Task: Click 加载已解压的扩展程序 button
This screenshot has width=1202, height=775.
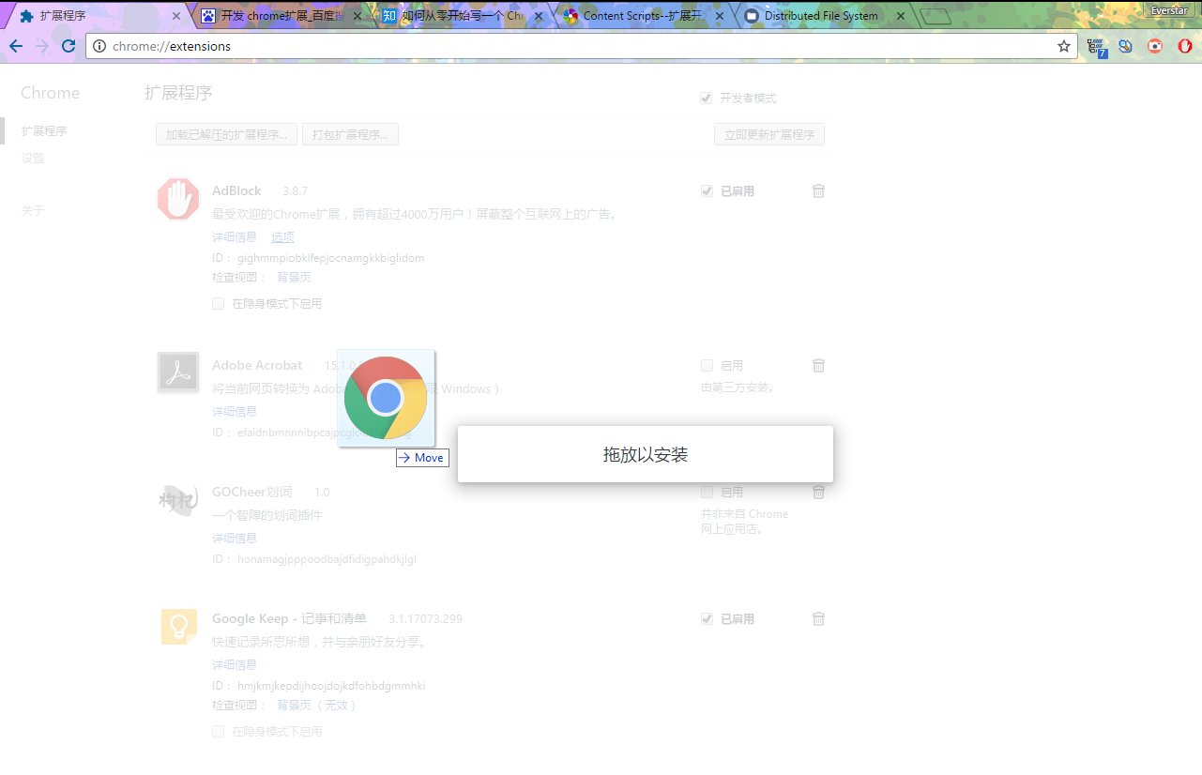Action: pyautogui.click(x=227, y=134)
